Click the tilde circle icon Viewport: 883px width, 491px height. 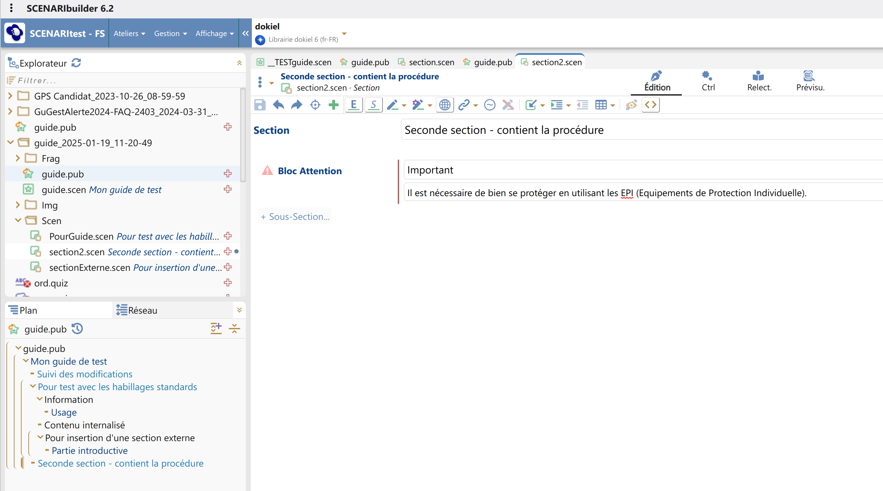point(489,105)
